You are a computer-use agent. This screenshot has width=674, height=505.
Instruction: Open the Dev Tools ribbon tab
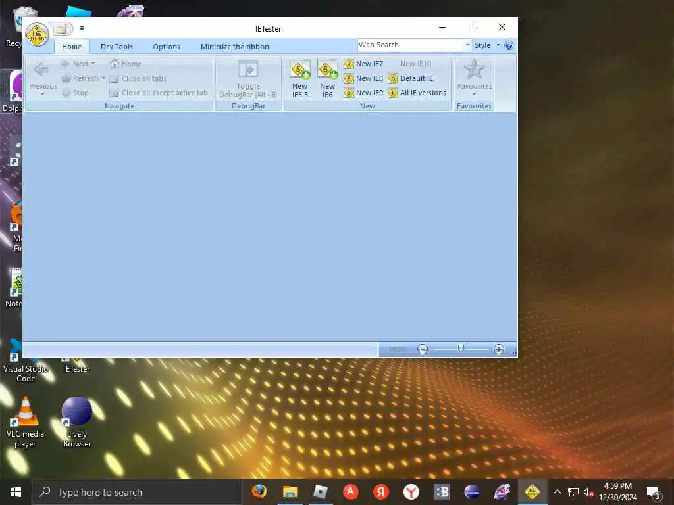pyautogui.click(x=117, y=47)
